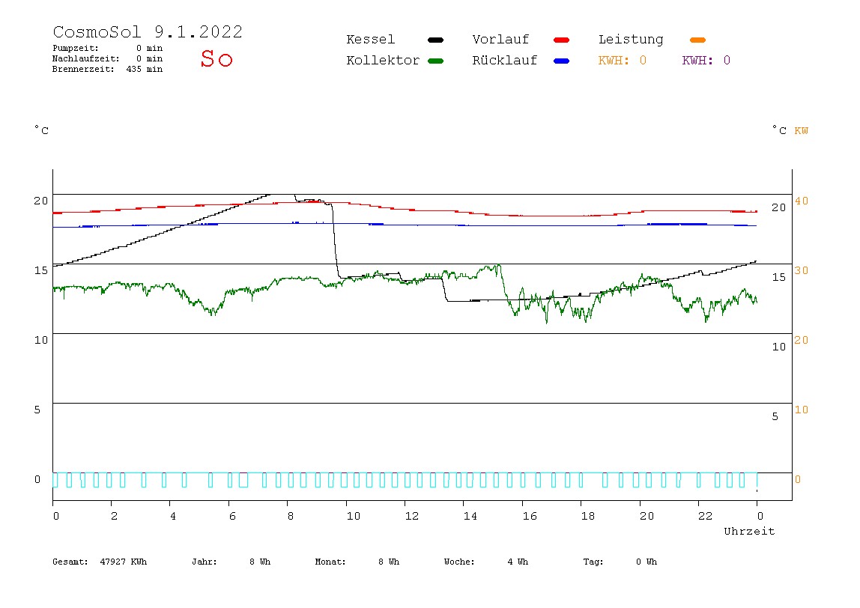
Task: Select the "Nachlaufzeit:" label
Action: (86, 58)
